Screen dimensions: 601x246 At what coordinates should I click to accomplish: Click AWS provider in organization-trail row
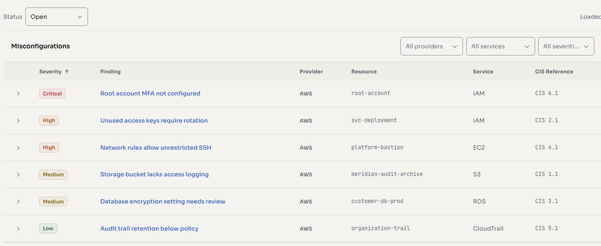click(x=306, y=228)
